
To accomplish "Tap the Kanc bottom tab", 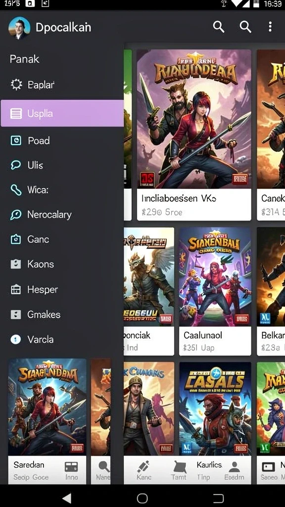I will 144,470.
